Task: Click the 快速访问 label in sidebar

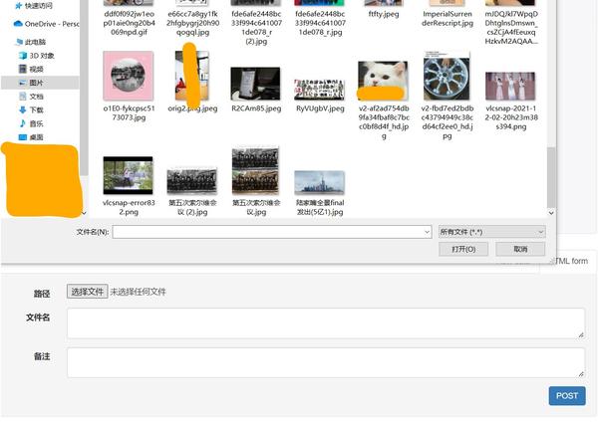Action: [x=39, y=6]
